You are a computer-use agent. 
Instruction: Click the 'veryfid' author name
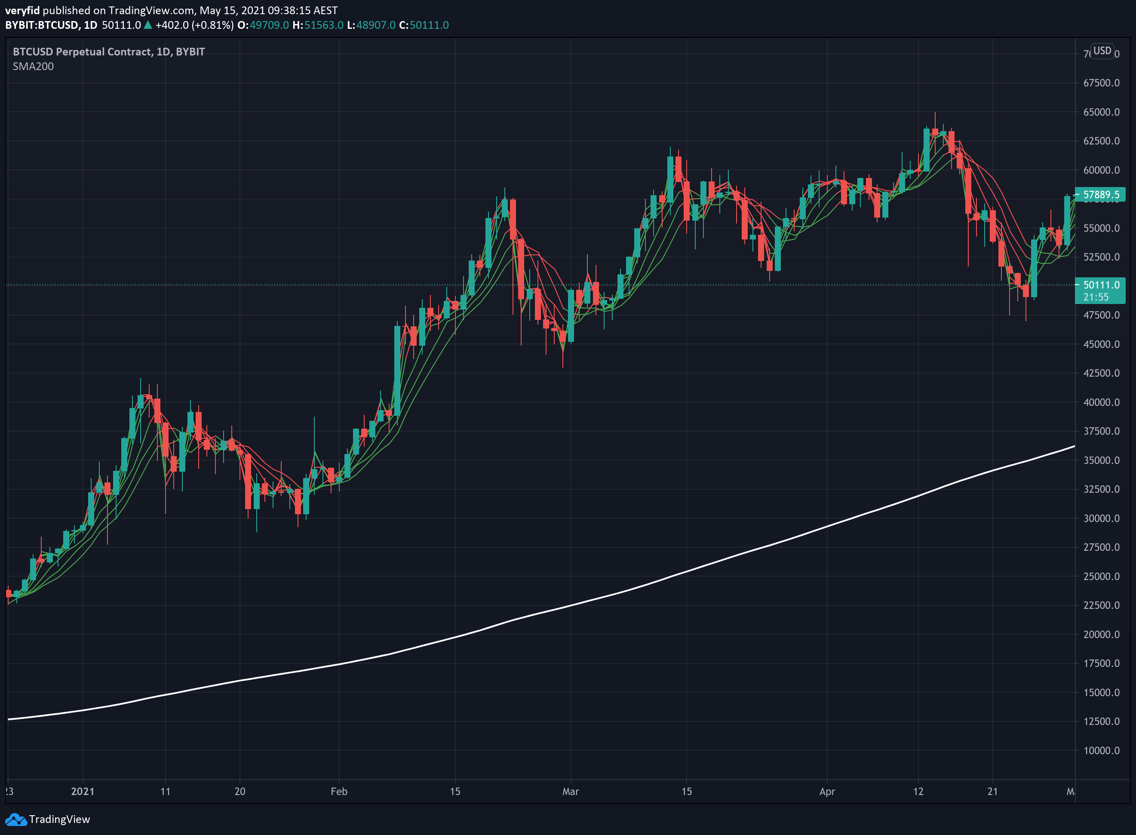[x=22, y=10]
